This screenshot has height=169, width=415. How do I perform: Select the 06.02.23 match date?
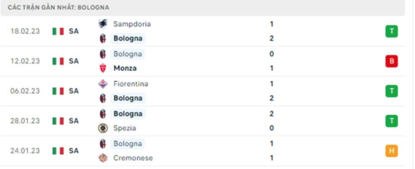pos(25,91)
